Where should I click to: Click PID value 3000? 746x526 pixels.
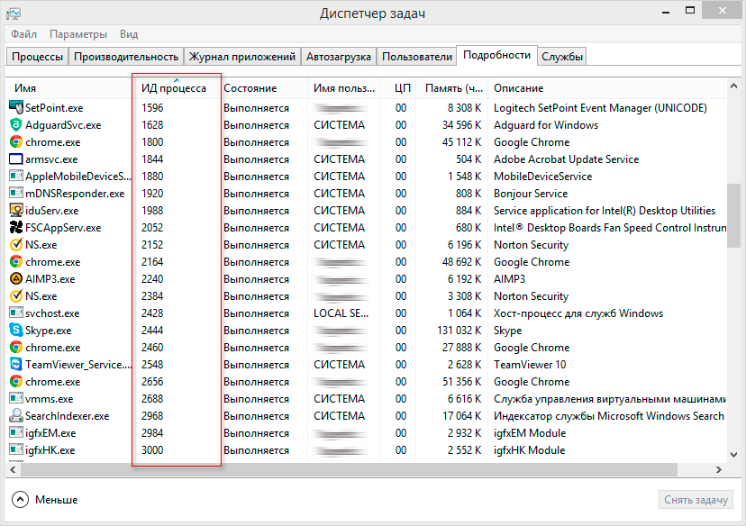pyautogui.click(x=152, y=450)
